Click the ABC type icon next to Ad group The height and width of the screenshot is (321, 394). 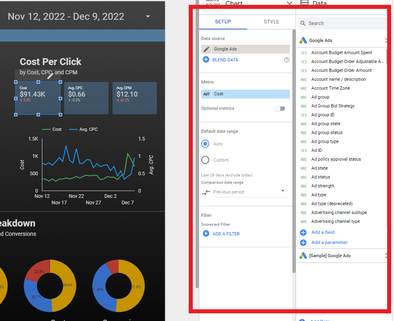(303, 97)
